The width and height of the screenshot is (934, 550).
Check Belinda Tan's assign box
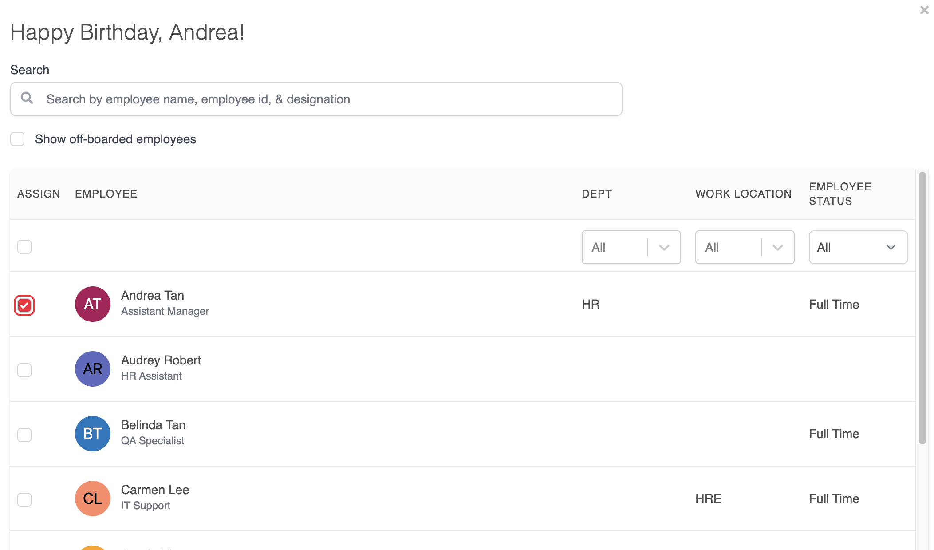[x=24, y=435]
